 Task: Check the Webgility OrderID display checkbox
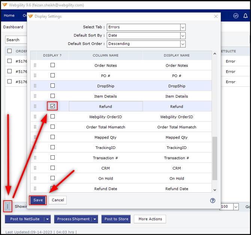tap(53, 117)
